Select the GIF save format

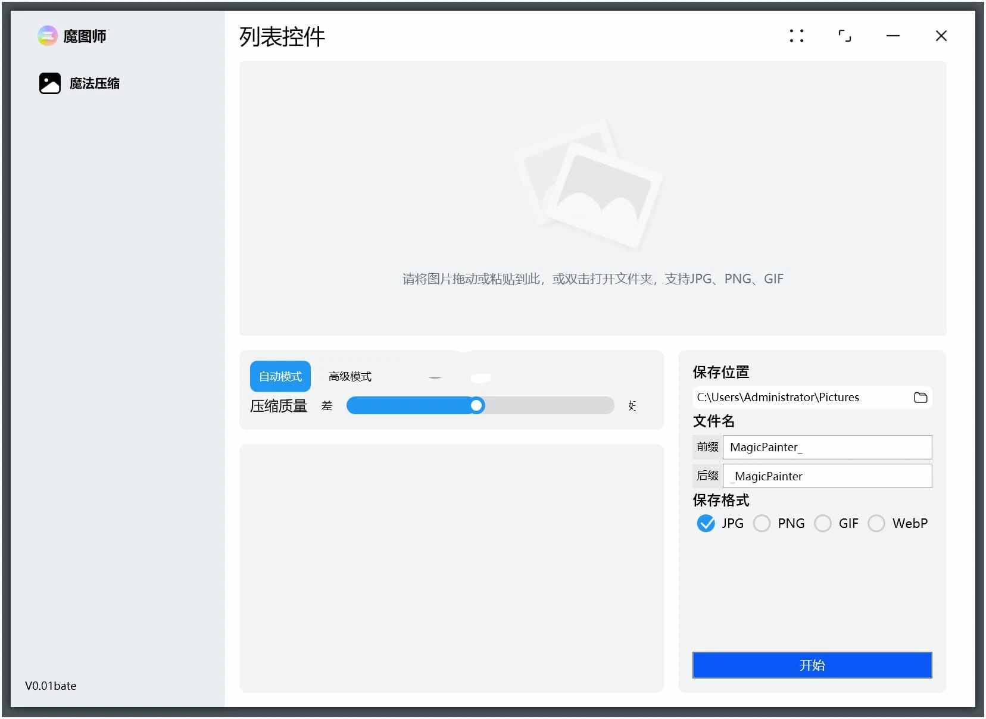pyautogui.click(x=823, y=524)
